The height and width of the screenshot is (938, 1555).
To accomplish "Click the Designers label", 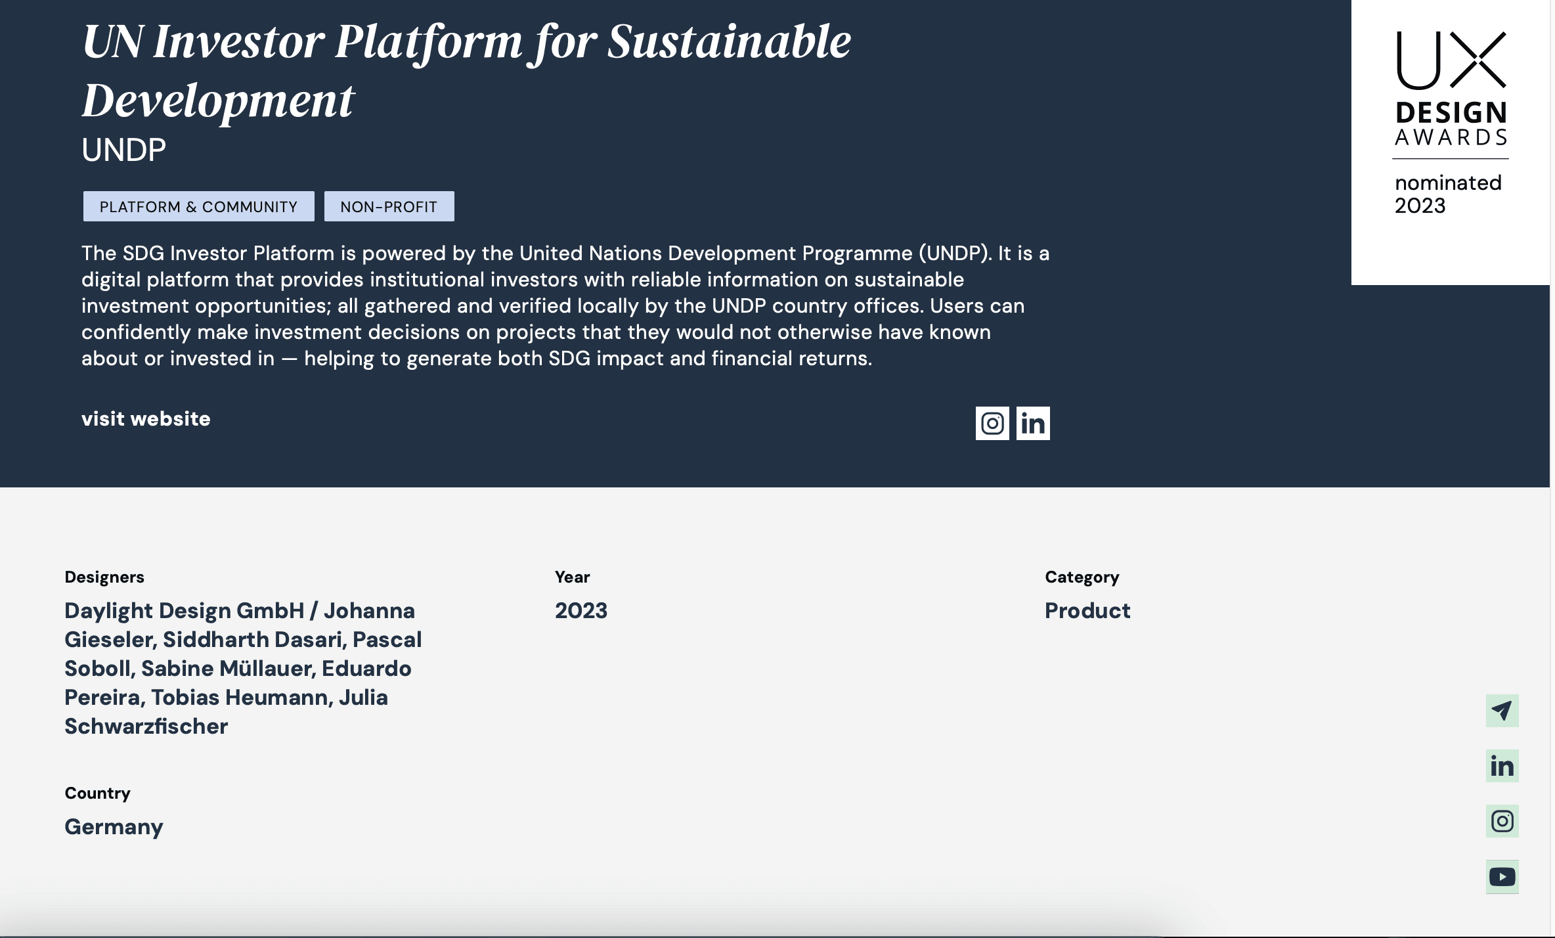I will click(x=104, y=577).
